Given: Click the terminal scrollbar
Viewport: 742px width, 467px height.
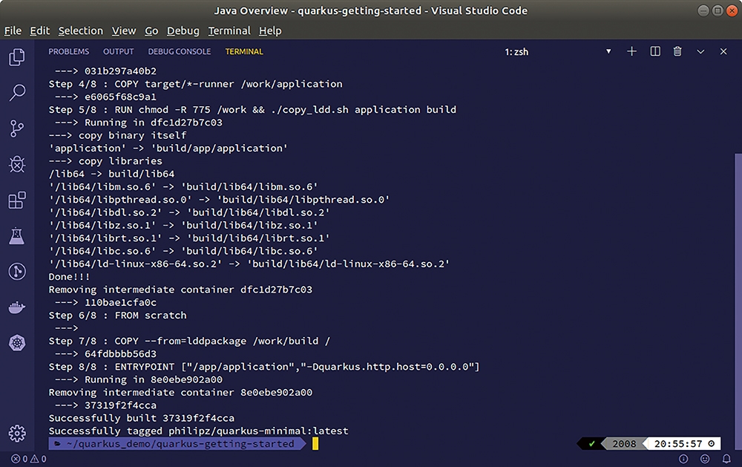Looking at the screenshot, I should (738, 301).
